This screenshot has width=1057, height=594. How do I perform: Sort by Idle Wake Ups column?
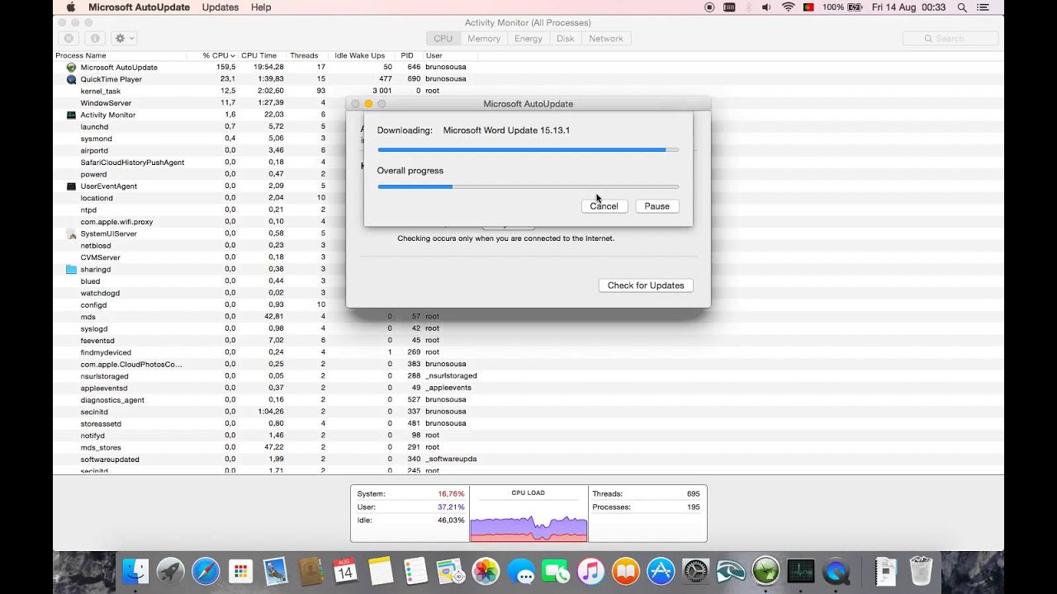(x=360, y=55)
